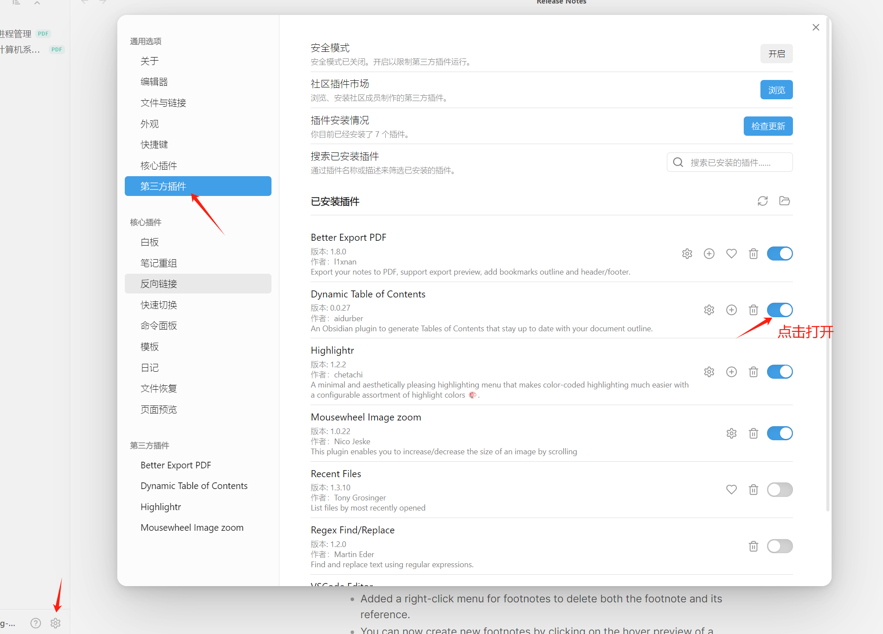Screen dimensions: 883x634
Task: Open plugins folder icon
Action: coord(785,201)
